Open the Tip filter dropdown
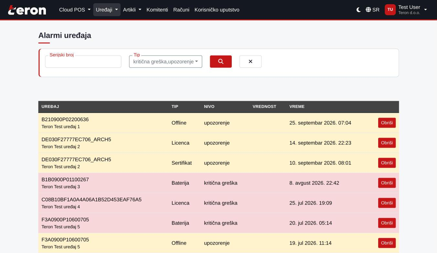Viewport: 437px width, 253px height. pyautogui.click(x=165, y=62)
